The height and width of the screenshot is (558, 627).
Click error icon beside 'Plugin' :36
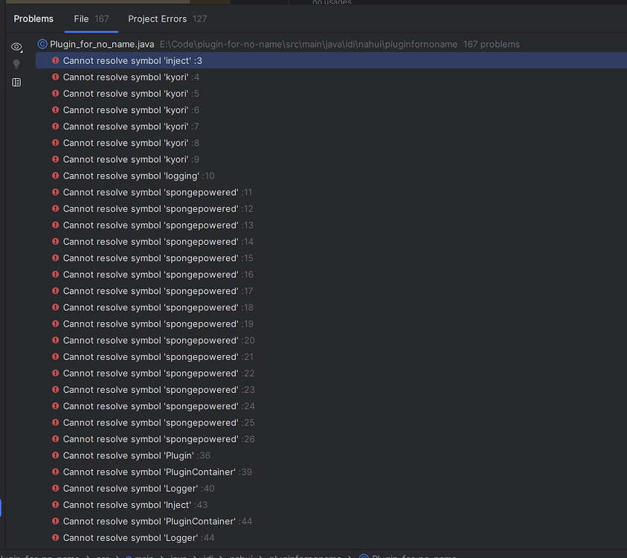click(x=56, y=455)
